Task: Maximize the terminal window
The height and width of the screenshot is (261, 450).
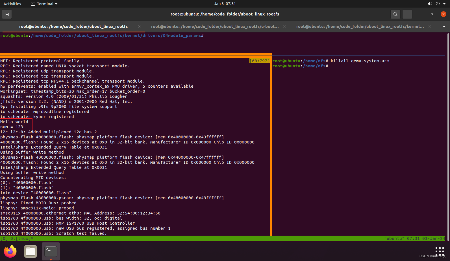Action: pyautogui.click(x=432, y=14)
